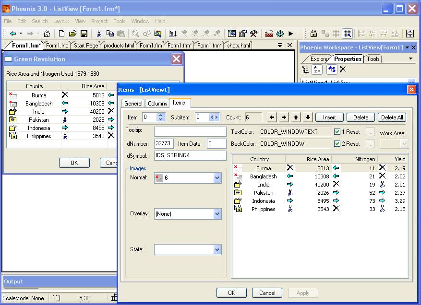Viewport: 421px width, 305px height.
Task: Click the hammer build tools icon
Action: [254, 34]
